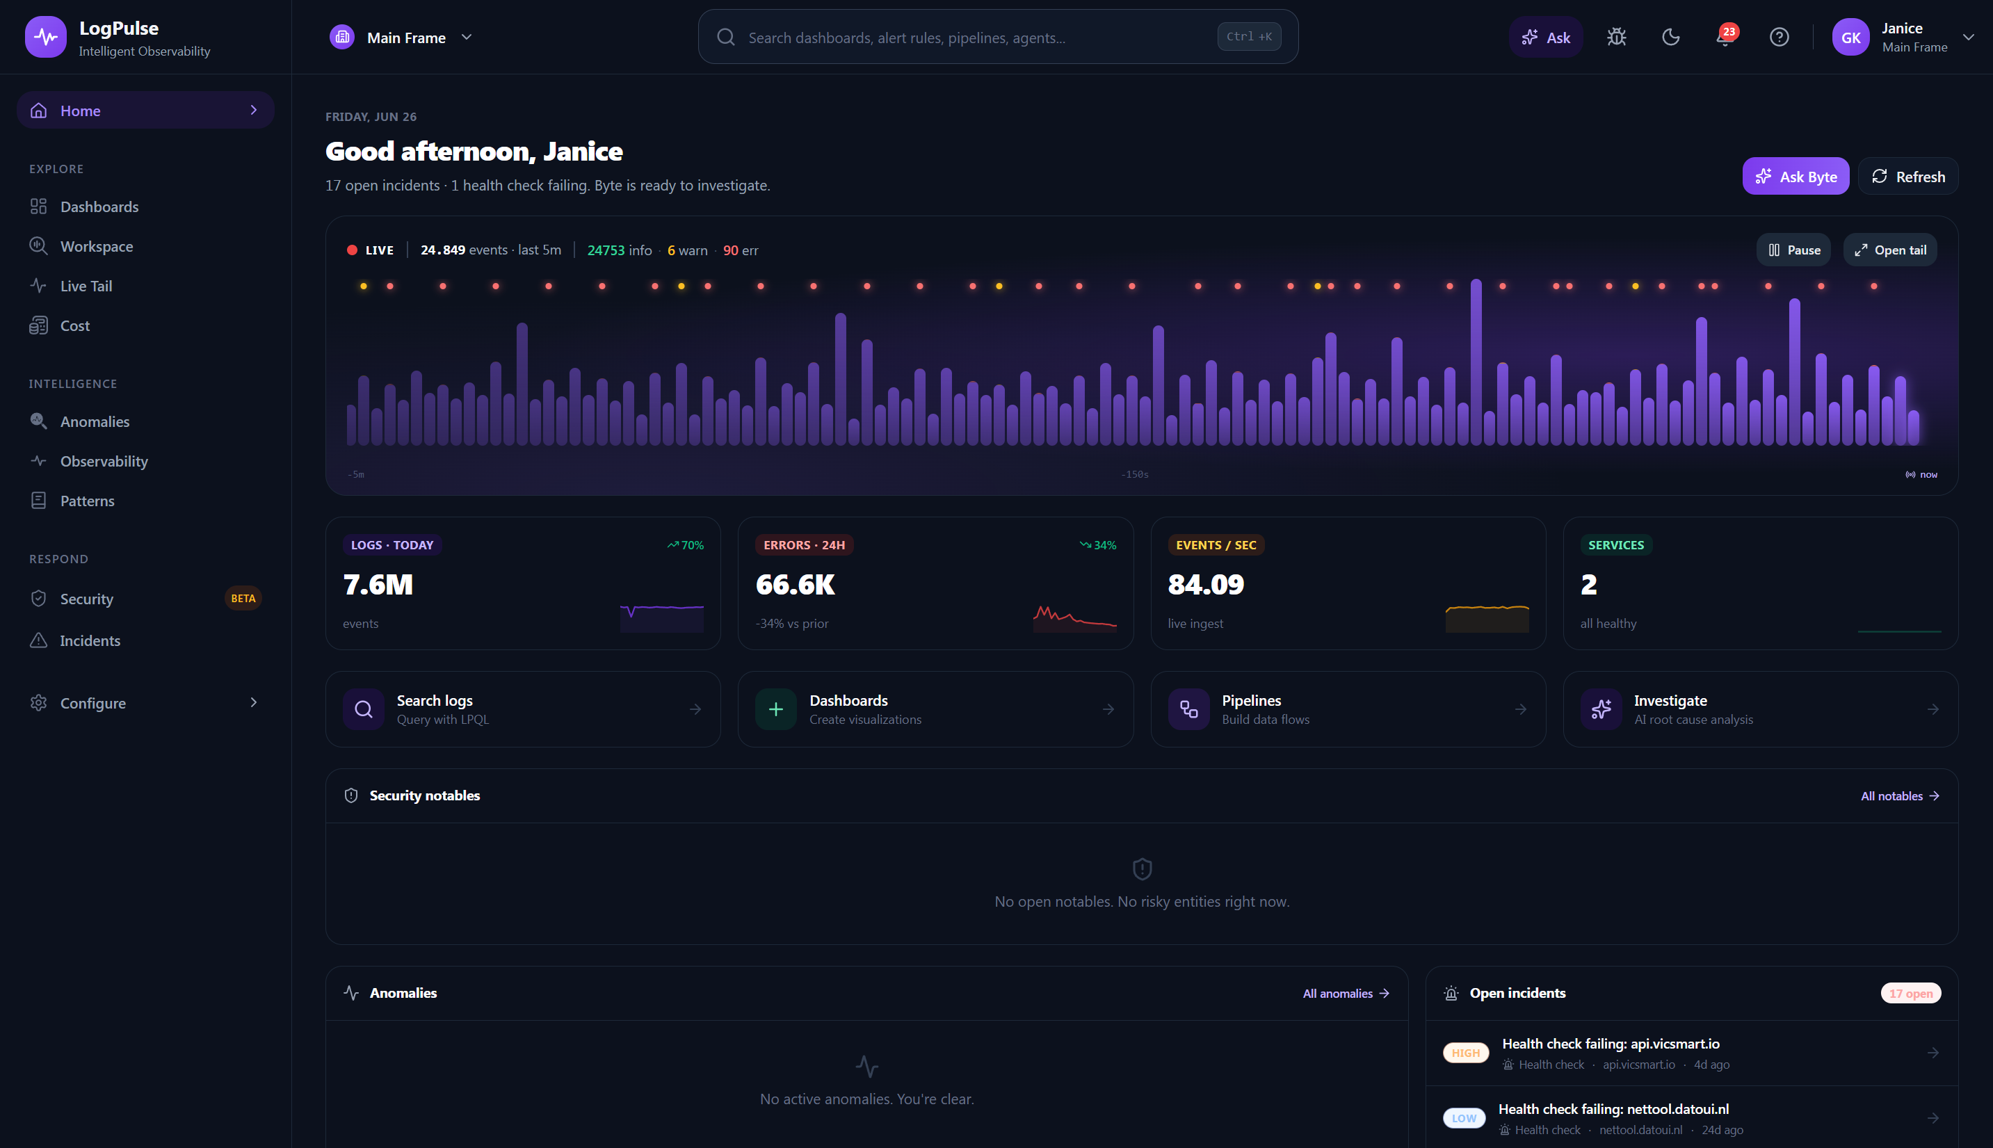Click the Pipelines flow icon
Screen dimensions: 1993x1148
[x=1189, y=710]
